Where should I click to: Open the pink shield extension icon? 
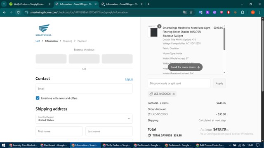[222, 12]
